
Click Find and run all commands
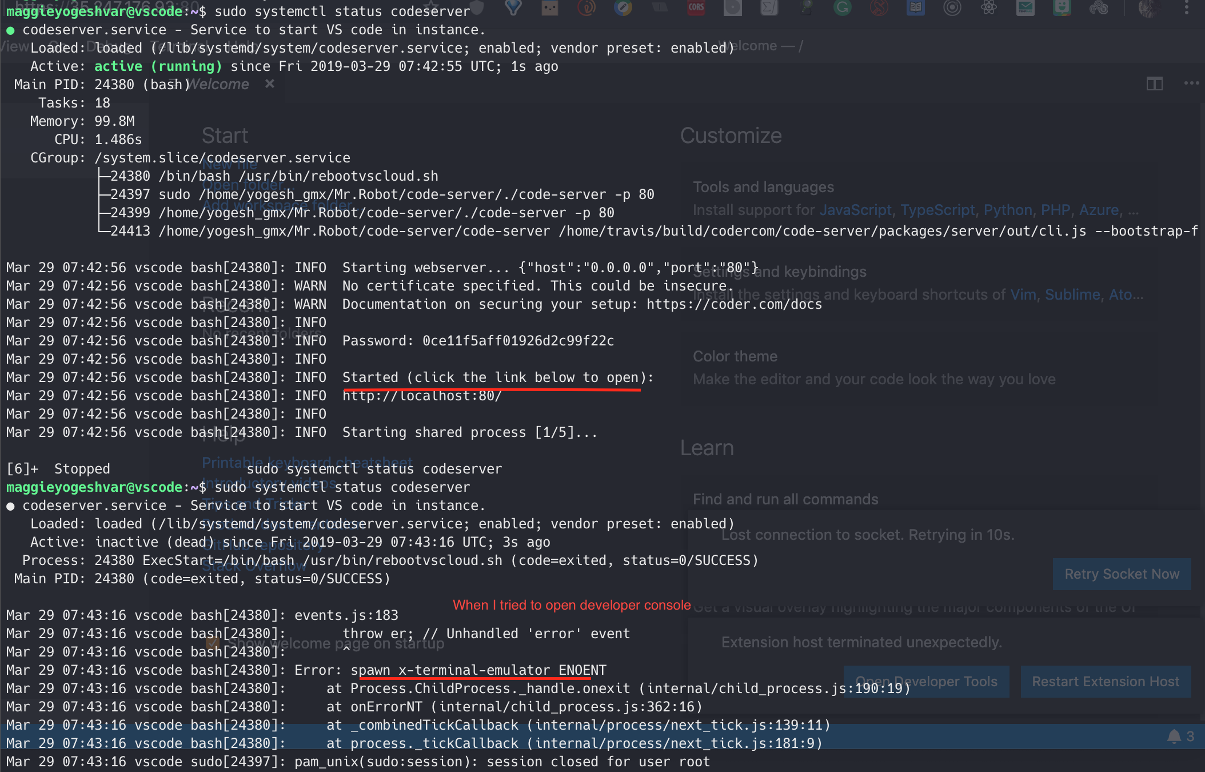pos(785,499)
